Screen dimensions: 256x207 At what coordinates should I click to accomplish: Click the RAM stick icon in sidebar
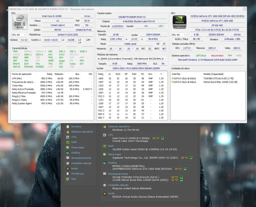click(x=68, y=142)
